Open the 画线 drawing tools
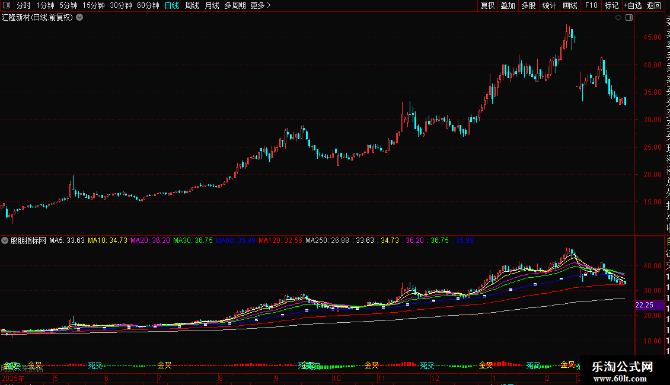This screenshot has height=385, width=670. (570, 5)
